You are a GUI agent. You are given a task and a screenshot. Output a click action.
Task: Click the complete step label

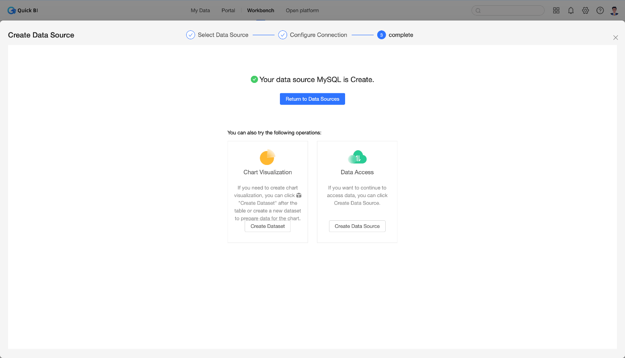[401, 35]
